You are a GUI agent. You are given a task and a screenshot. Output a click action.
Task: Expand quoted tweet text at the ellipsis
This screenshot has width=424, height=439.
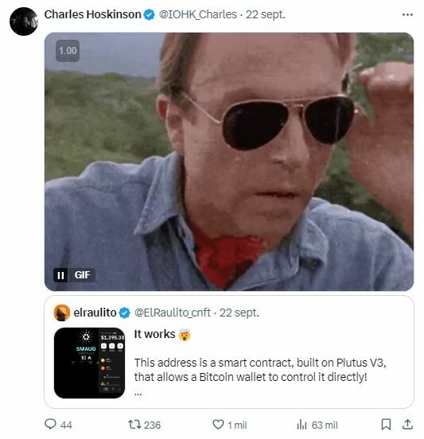point(138,393)
